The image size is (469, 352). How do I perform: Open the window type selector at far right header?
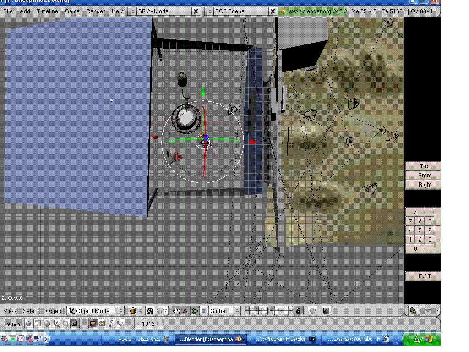click(415, 311)
